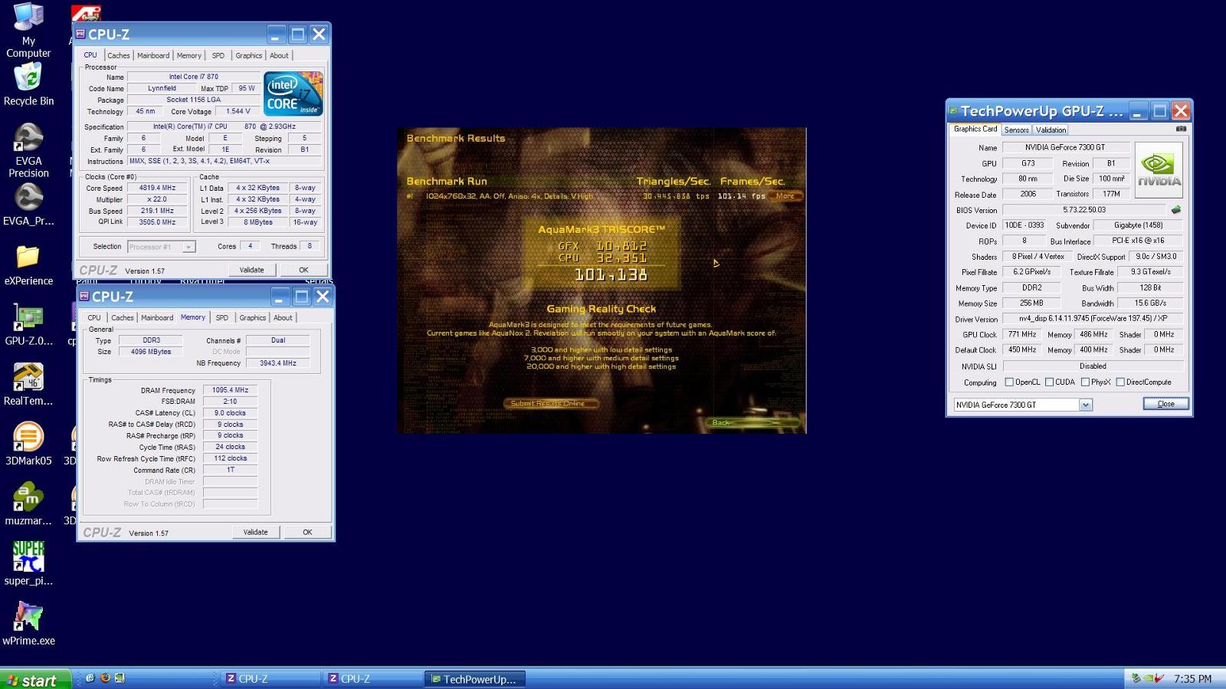Click OK in the CPU-Z processor window
The height and width of the screenshot is (689, 1226).
tap(303, 270)
